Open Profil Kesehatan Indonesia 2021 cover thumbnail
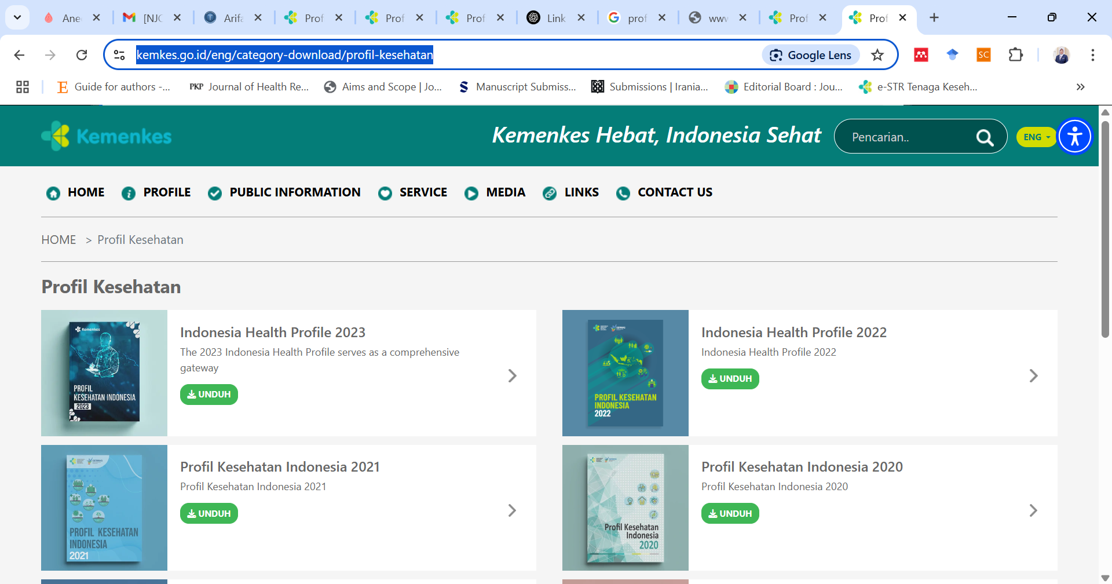Viewport: 1112px width, 584px height. pyautogui.click(x=104, y=508)
